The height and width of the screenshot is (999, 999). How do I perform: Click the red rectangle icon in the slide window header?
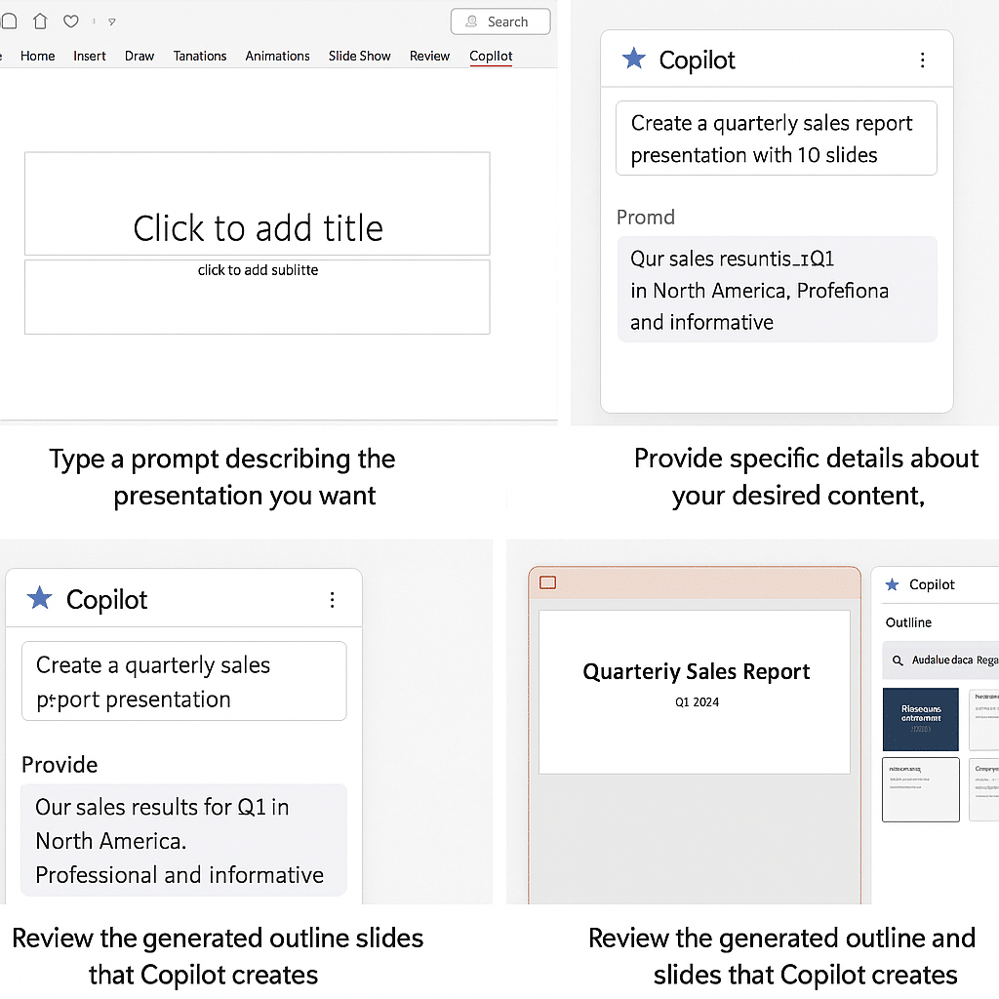pyautogui.click(x=548, y=582)
